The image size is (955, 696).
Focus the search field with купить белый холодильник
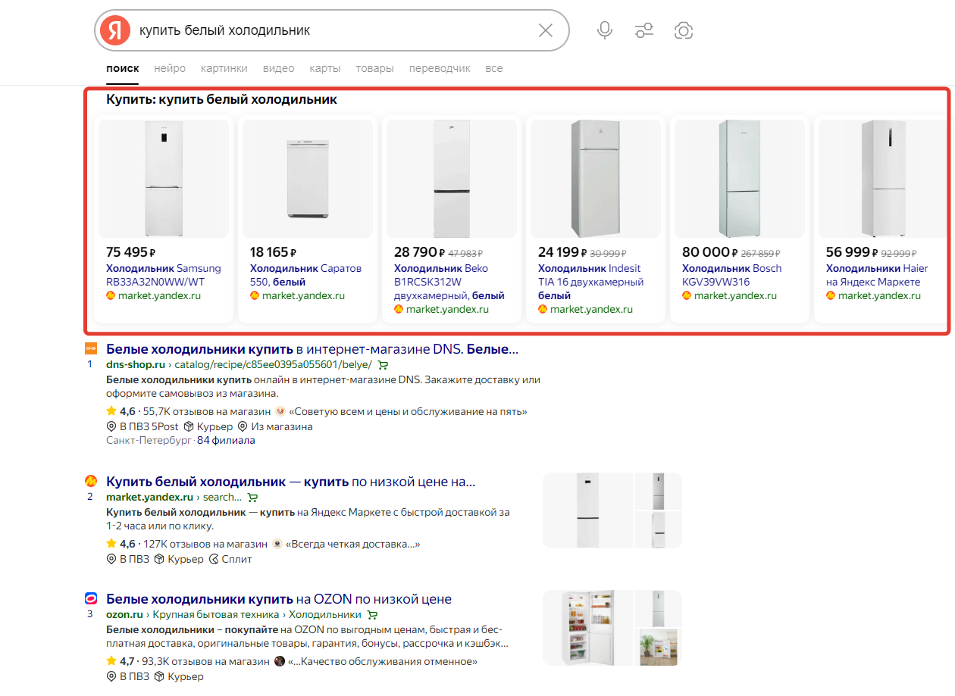[x=333, y=30]
